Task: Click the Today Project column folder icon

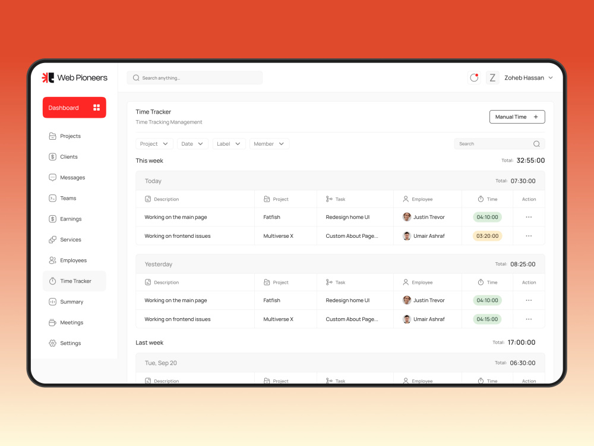Action: point(267,199)
